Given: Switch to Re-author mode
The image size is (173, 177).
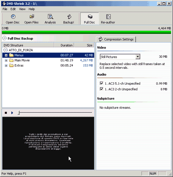Looking at the screenshot, I should pyautogui.click(x=108, y=19).
